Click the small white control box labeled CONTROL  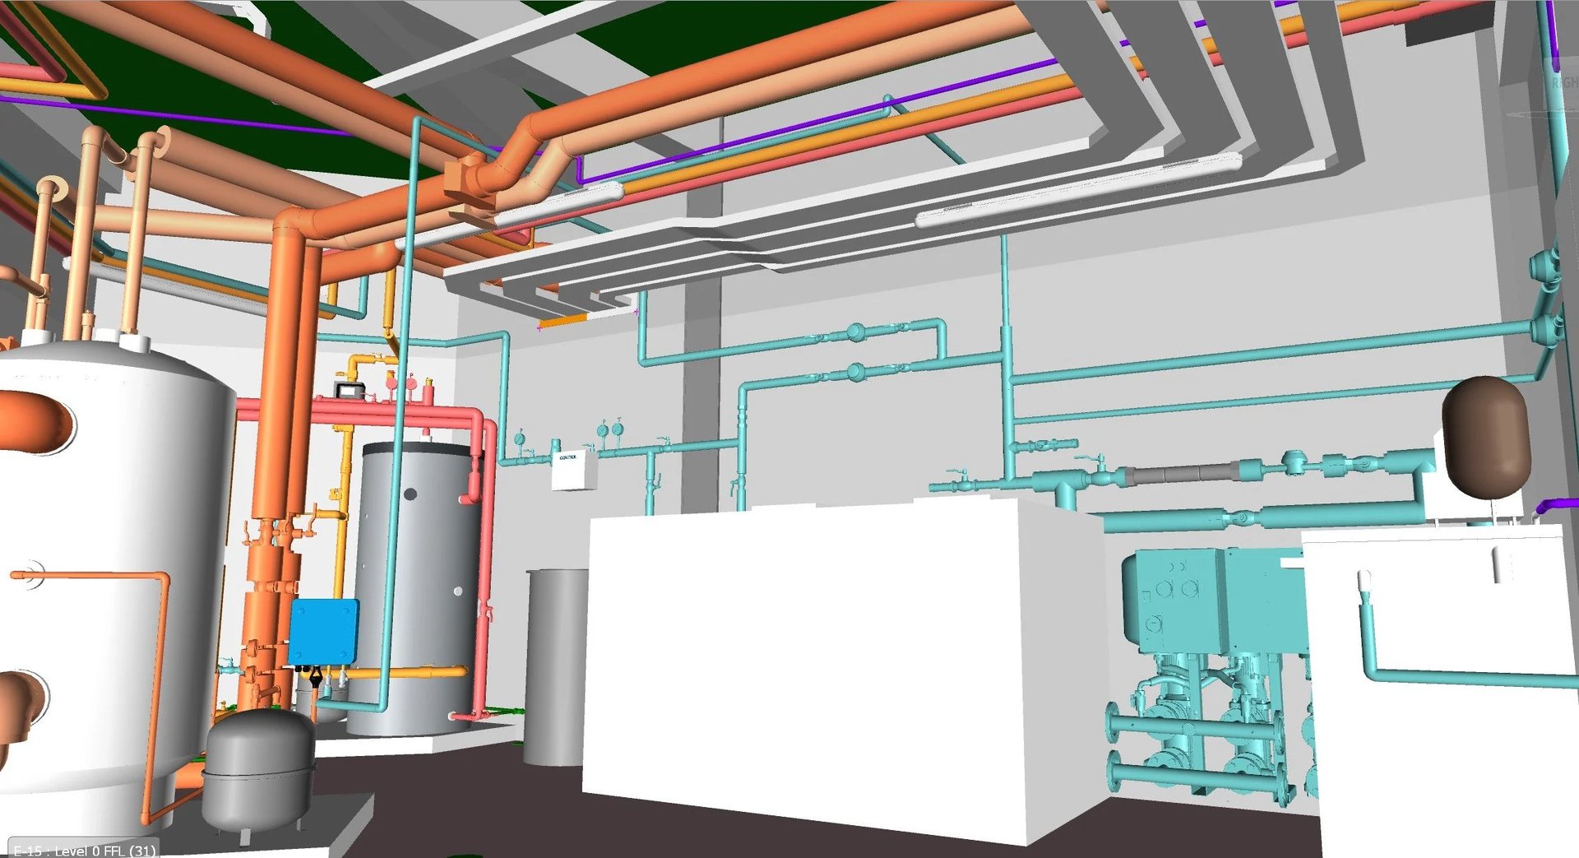570,469
